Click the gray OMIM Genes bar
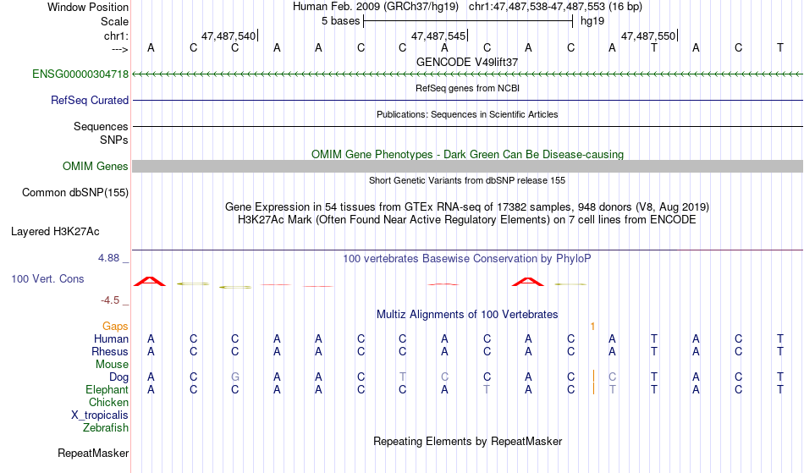Screen dimensions: 804x473 click(468, 166)
